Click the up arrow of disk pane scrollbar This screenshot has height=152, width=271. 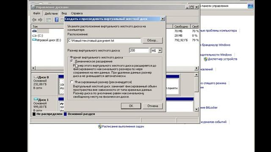click(x=196, y=75)
